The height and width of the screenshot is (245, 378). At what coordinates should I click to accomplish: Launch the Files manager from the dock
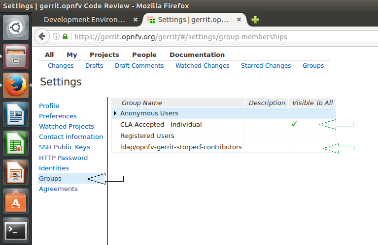click(x=16, y=56)
